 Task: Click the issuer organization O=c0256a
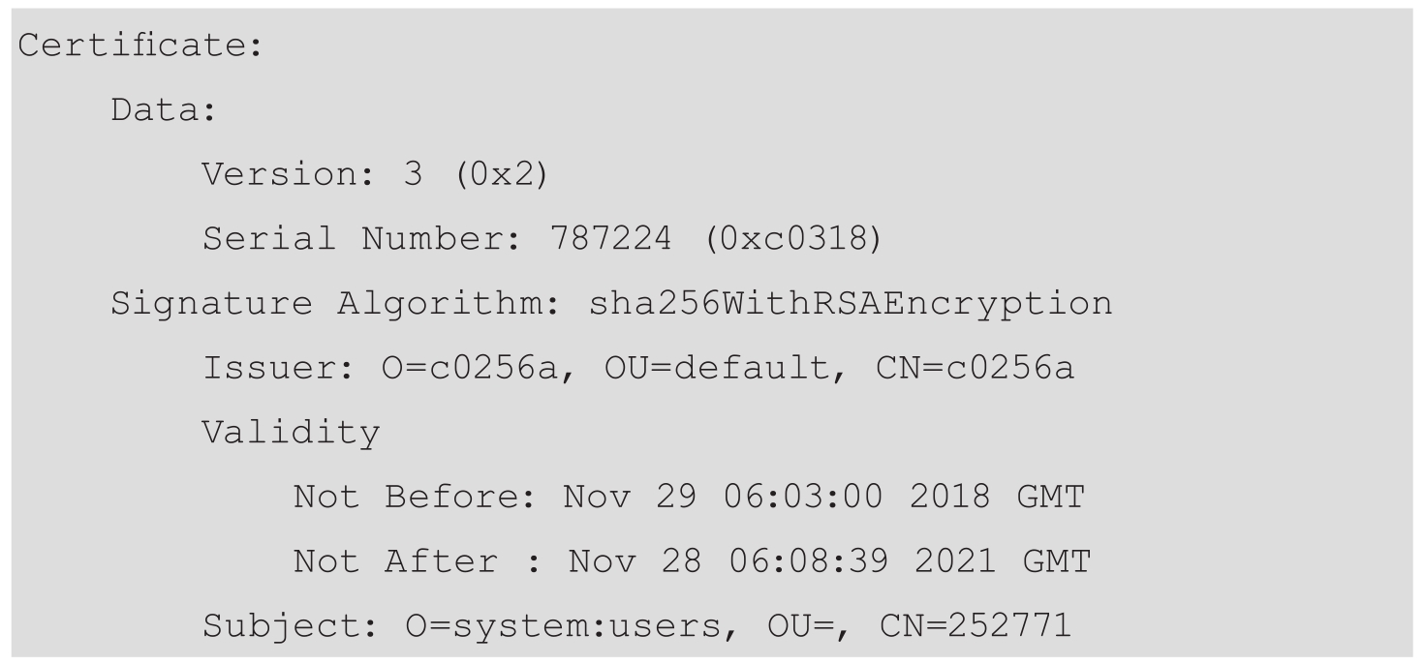(481, 368)
